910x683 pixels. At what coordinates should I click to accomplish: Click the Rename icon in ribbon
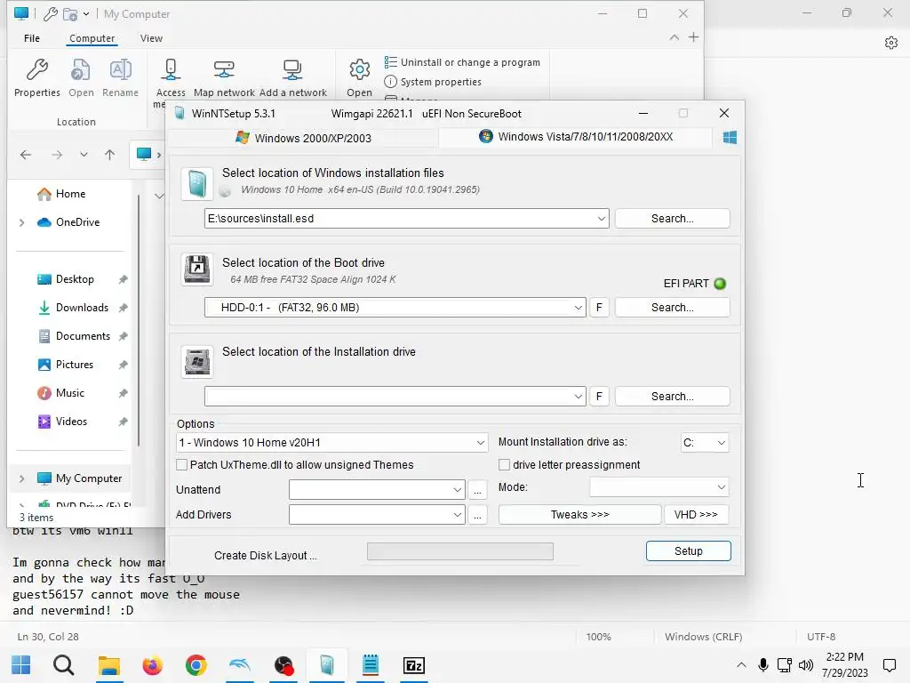tap(120, 70)
